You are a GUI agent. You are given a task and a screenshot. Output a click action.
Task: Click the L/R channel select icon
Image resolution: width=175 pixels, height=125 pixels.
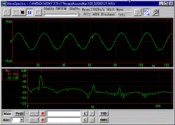click(x=138, y=12)
